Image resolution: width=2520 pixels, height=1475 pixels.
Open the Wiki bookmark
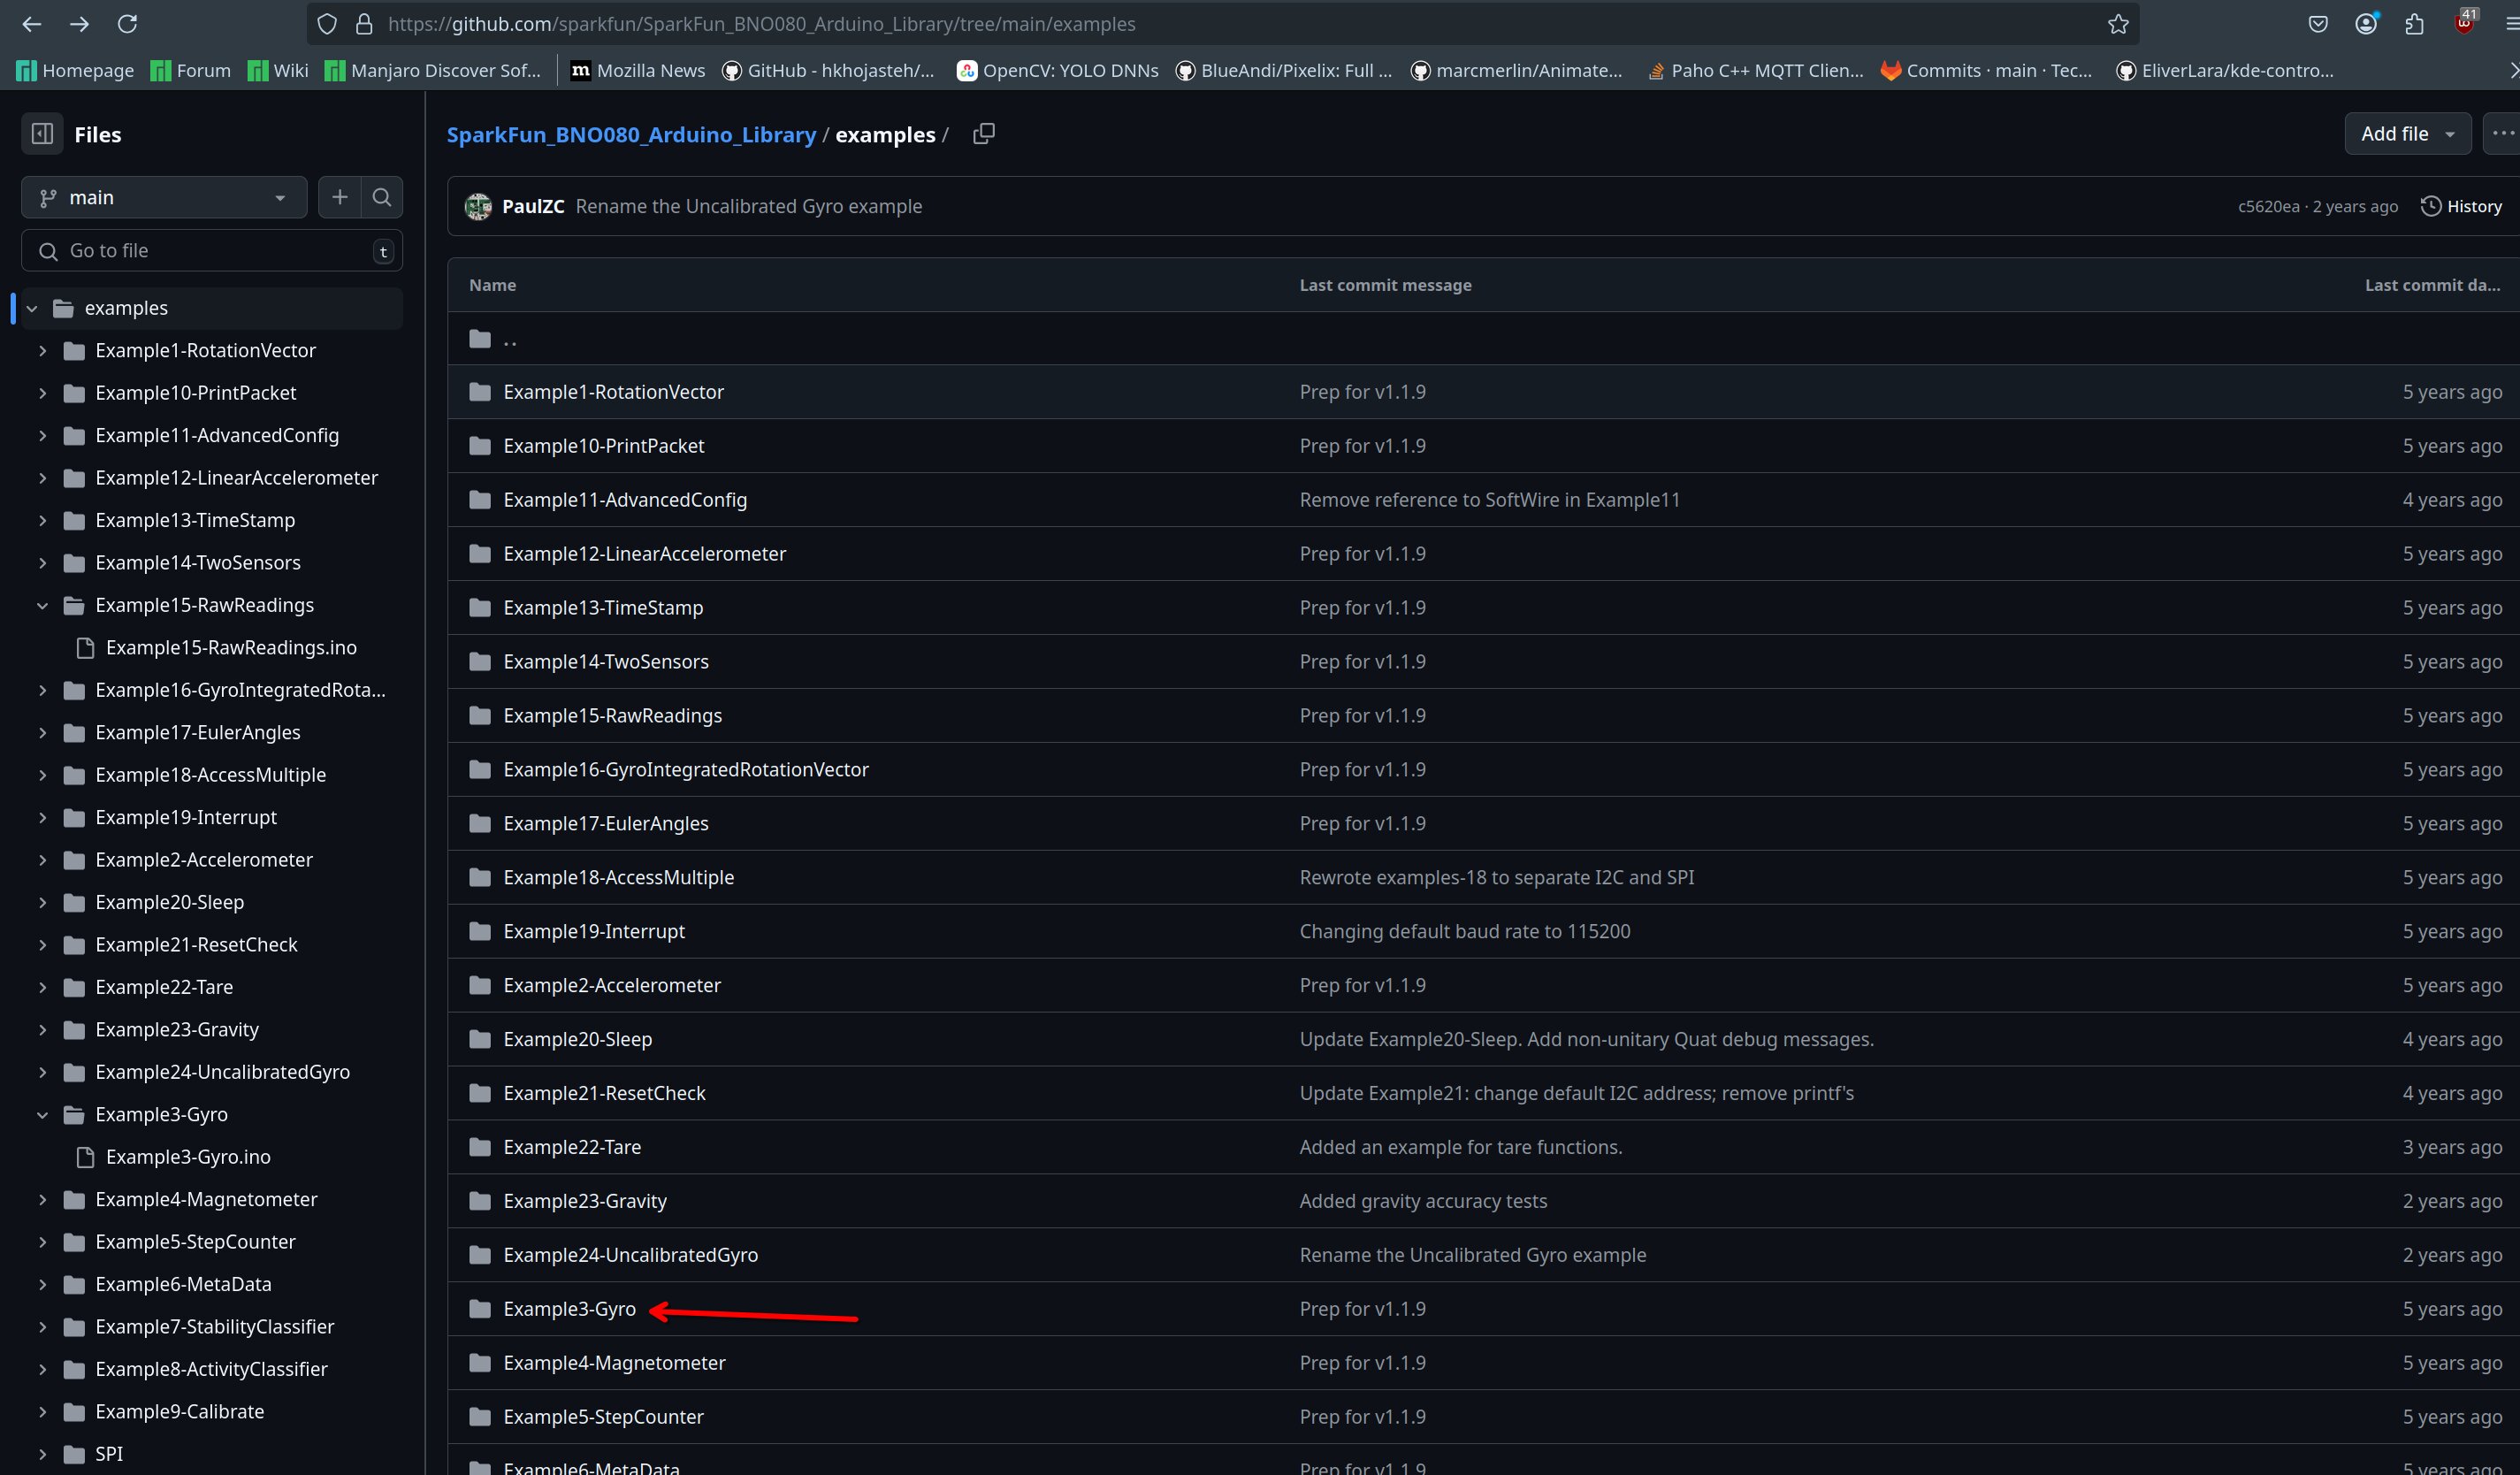point(278,70)
